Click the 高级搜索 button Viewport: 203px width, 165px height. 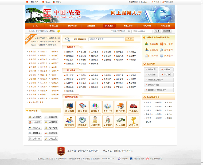[x=167, y=31]
